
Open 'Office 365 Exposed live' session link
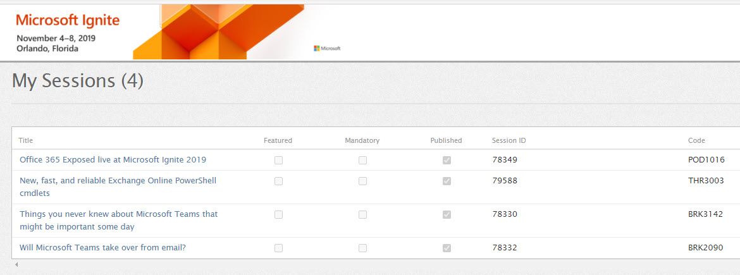click(x=113, y=160)
